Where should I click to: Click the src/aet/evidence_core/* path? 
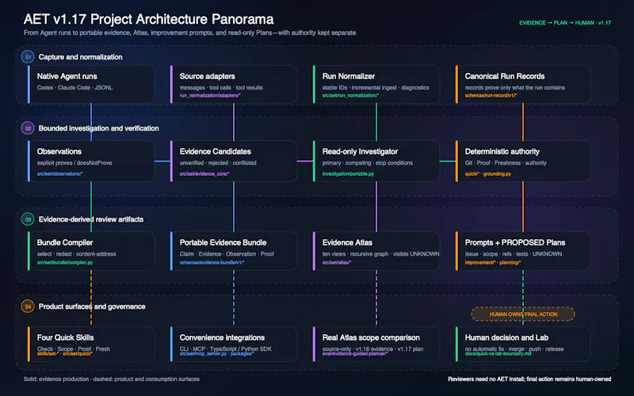point(204,173)
